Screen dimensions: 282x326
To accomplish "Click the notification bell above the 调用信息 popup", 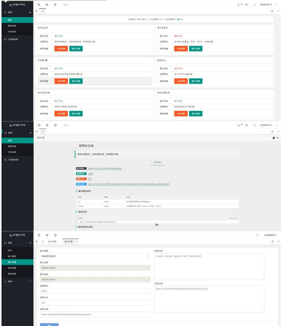I will (238, 125).
